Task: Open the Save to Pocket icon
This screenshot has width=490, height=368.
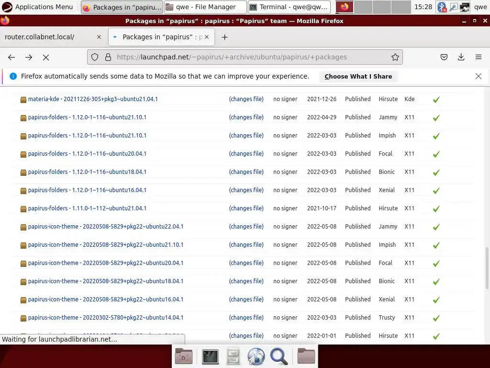Action: [444, 57]
